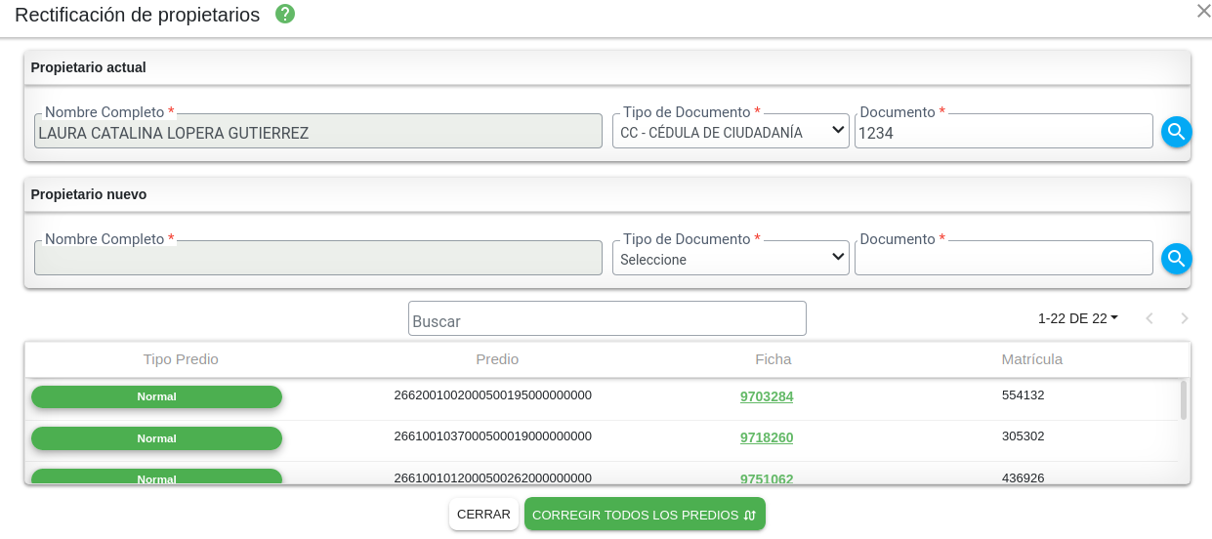Click the green help question mark icon

click(285, 15)
